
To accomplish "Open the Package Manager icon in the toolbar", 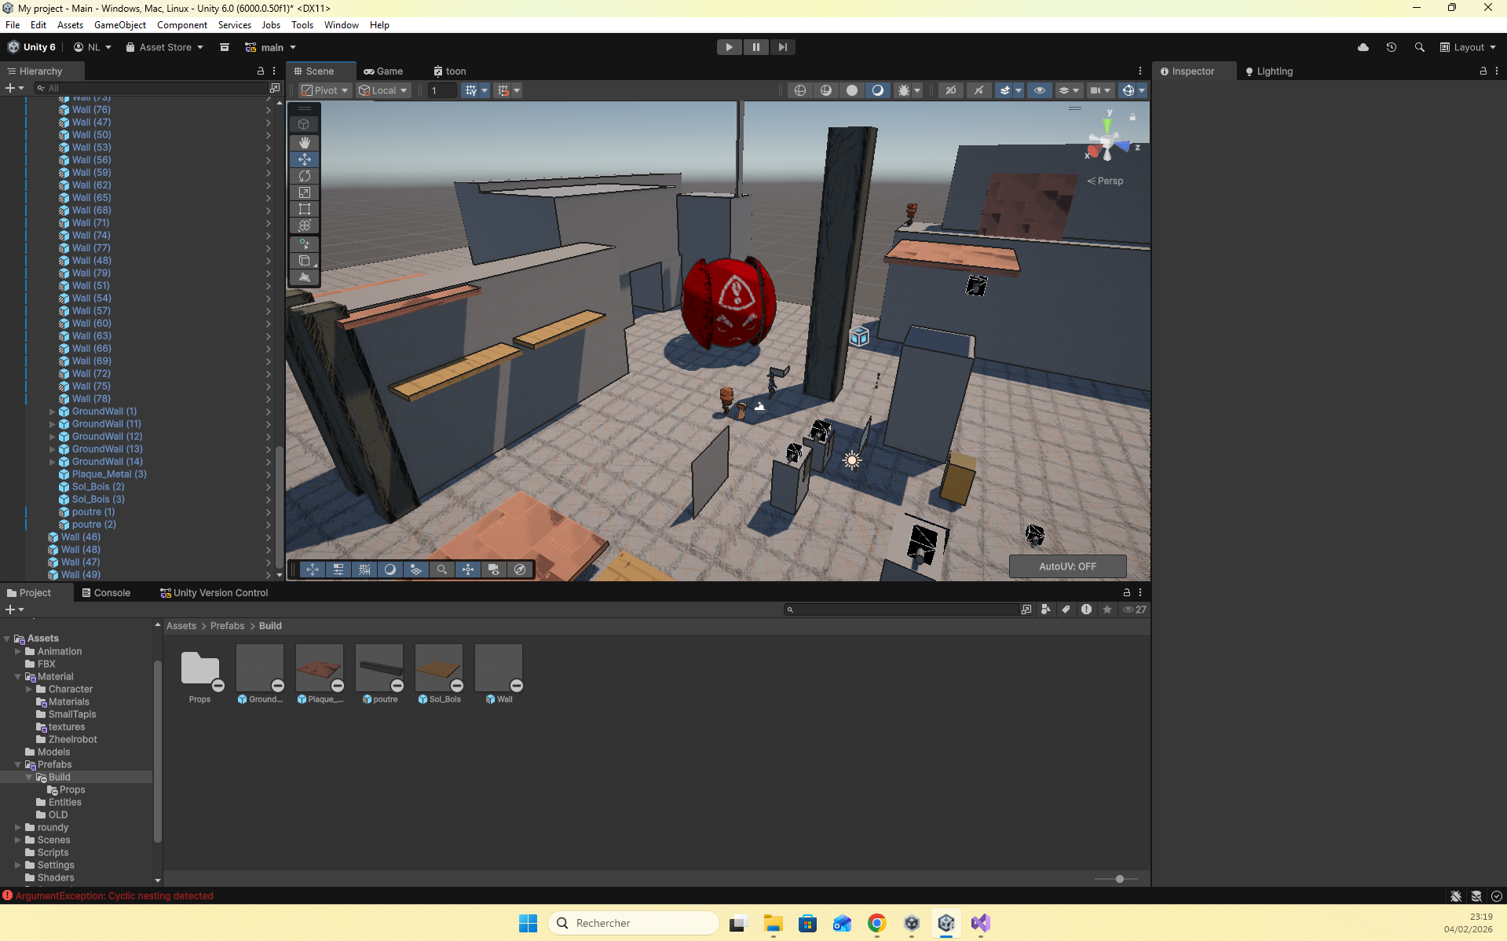I will (x=225, y=47).
